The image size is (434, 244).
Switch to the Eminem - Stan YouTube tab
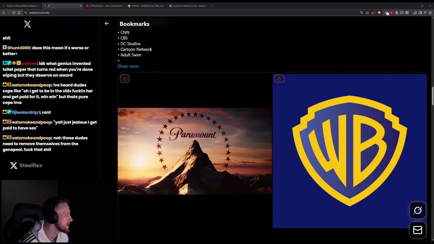click(x=104, y=6)
